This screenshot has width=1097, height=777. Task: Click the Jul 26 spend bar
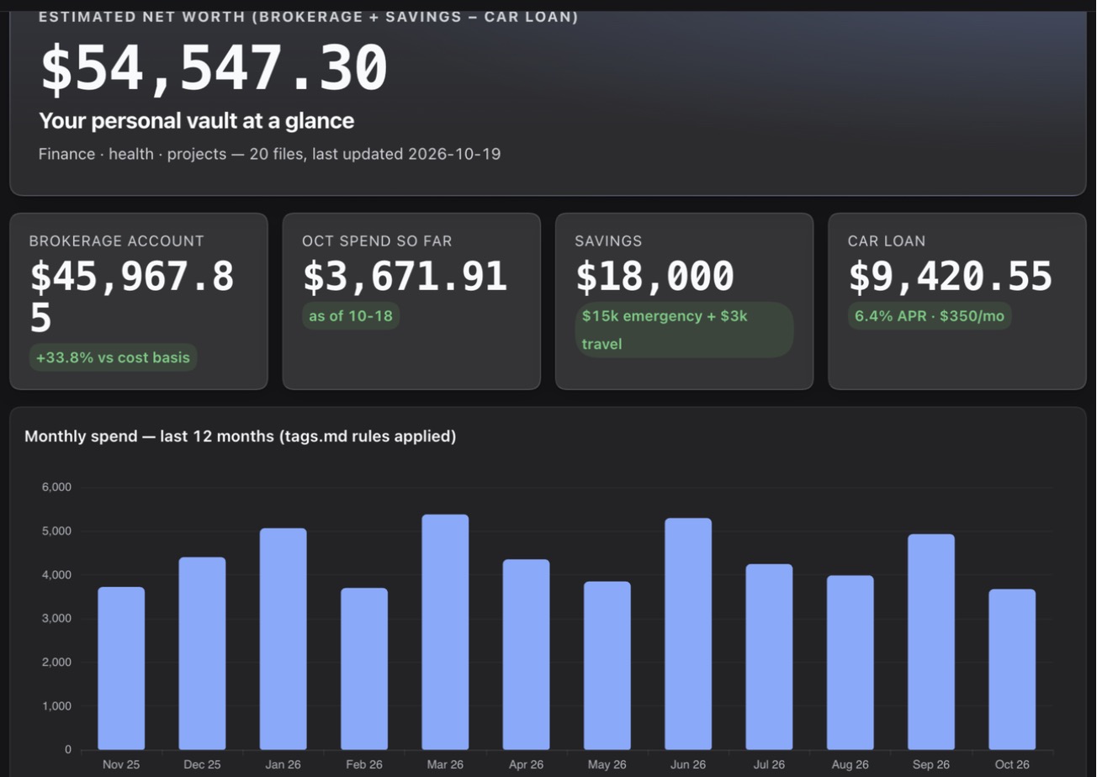pyautogui.click(x=769, y=657)
